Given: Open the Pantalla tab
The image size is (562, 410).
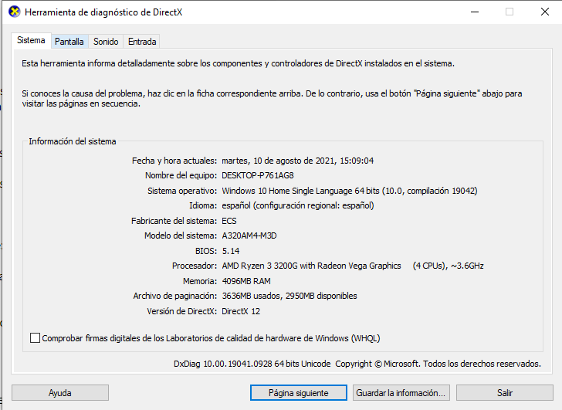Looking at the screenshot, I should pos(69,42).
